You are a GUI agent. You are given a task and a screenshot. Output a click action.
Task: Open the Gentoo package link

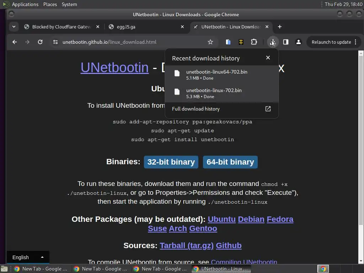pyautogui.click(x=203, y=229)
